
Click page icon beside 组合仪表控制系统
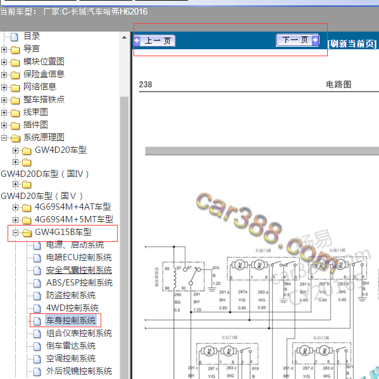click(x=37, y=334)
